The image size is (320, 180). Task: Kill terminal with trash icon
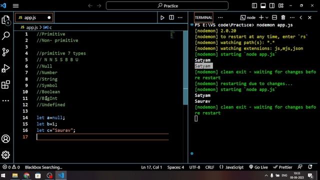(283, 17)
